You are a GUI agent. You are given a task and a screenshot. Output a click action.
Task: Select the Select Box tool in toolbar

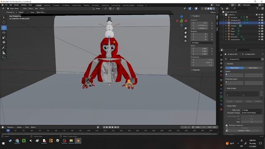tap(4, 17)
